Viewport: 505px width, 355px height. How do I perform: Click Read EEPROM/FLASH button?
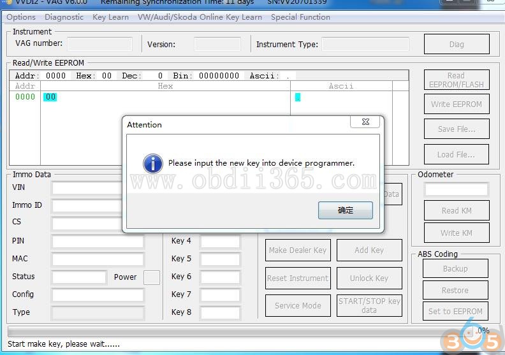[x=457, y=80]
